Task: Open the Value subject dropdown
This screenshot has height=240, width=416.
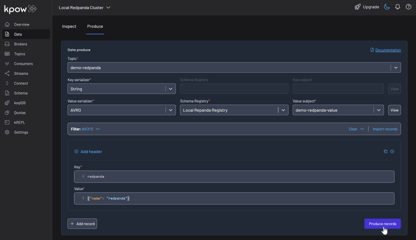Action: pos(379,110)
